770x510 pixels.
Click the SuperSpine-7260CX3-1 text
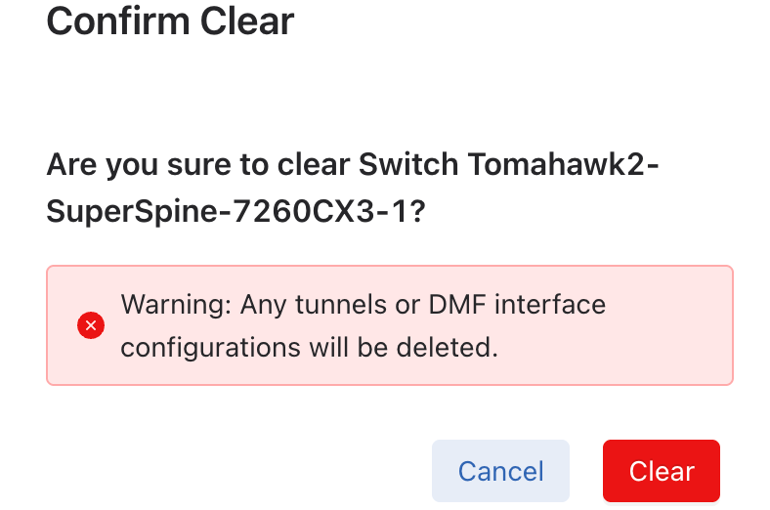click(x=235, y=211)
